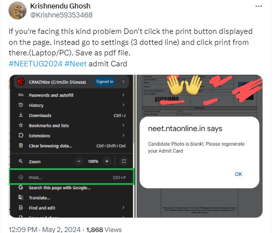Choose the Translate... menu entry

(72, 198)
